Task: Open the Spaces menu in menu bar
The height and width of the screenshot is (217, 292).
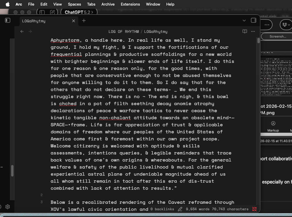Action: pos(74,4)
